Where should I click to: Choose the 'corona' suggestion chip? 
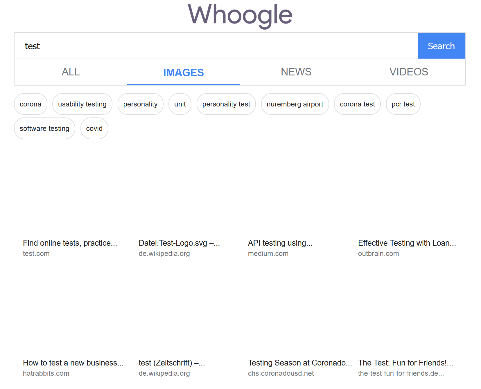click(30, 104)
